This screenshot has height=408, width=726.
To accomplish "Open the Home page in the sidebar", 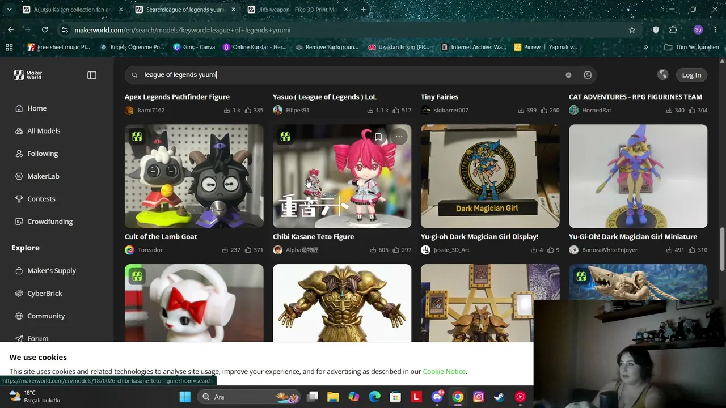I will point(37,108).
